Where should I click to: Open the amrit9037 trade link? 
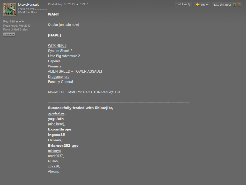click(55, 156)
